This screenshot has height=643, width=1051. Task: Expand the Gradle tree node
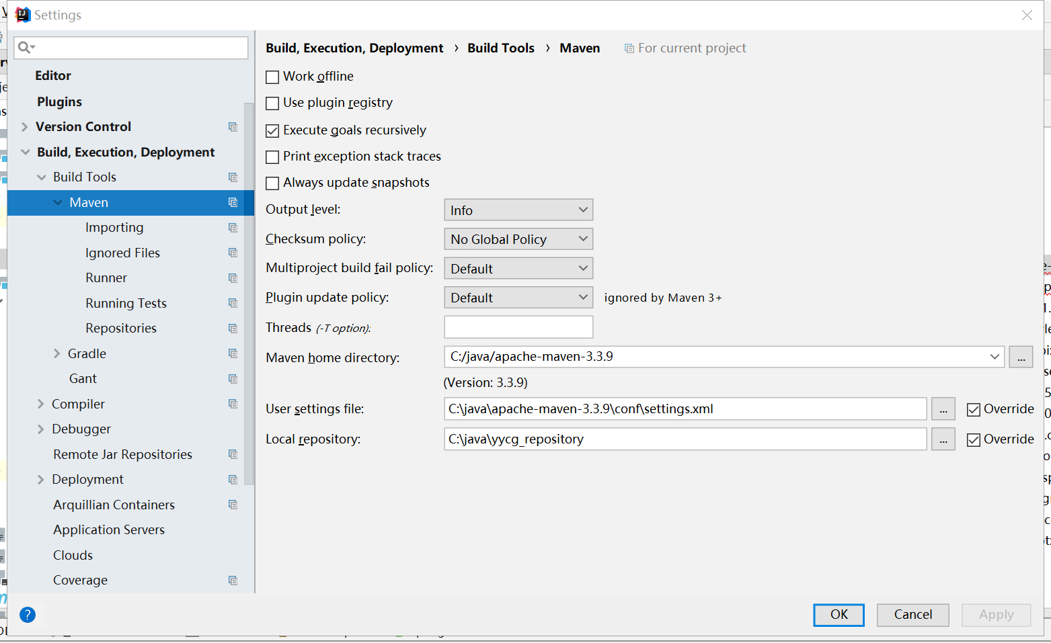tap(57, 353)
